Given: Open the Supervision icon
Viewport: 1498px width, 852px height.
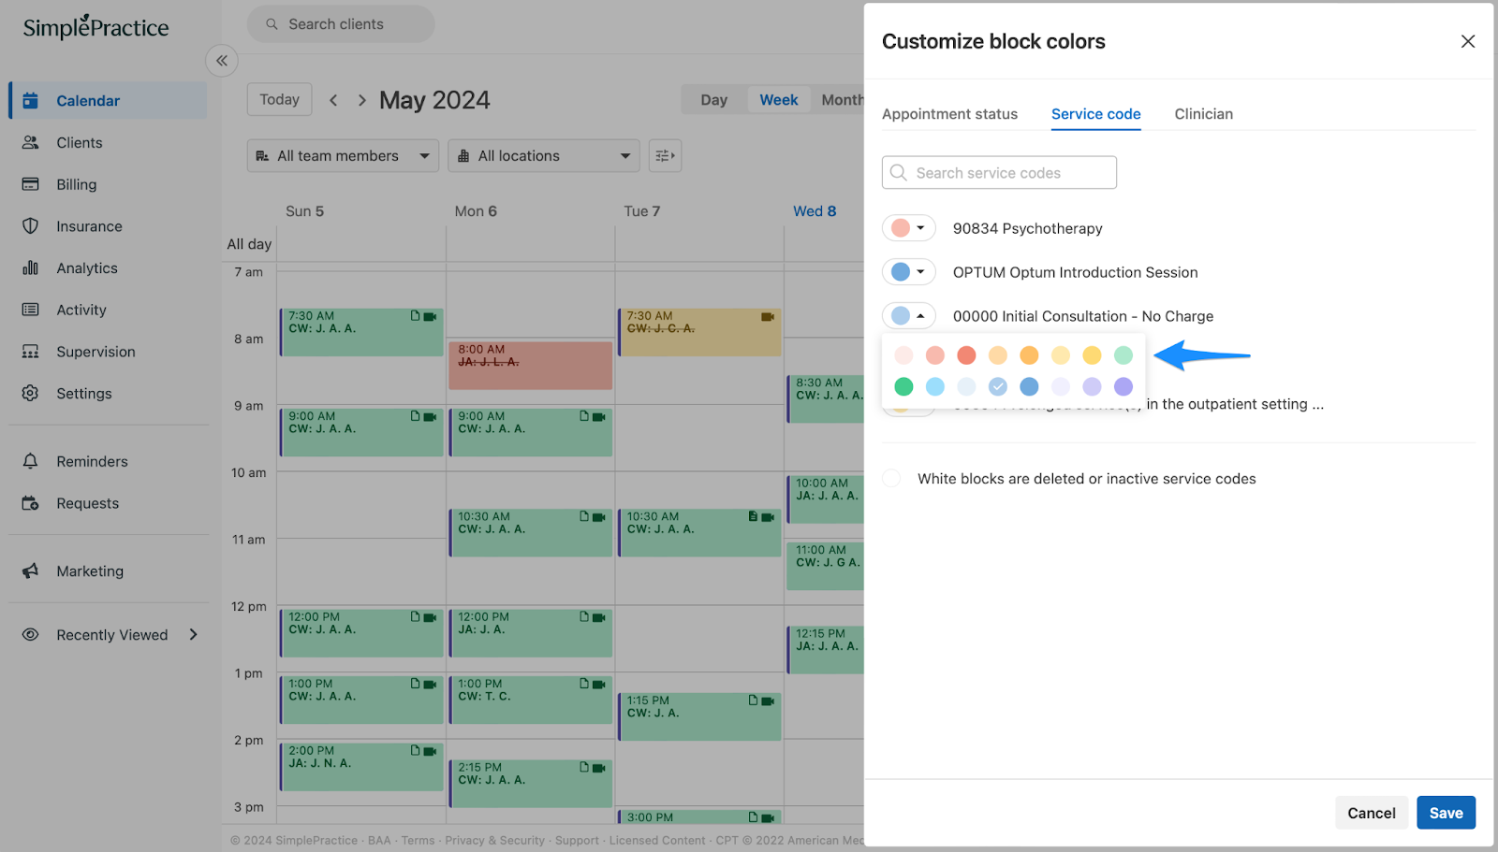Looking at the screenshot, I should point(30,352).
